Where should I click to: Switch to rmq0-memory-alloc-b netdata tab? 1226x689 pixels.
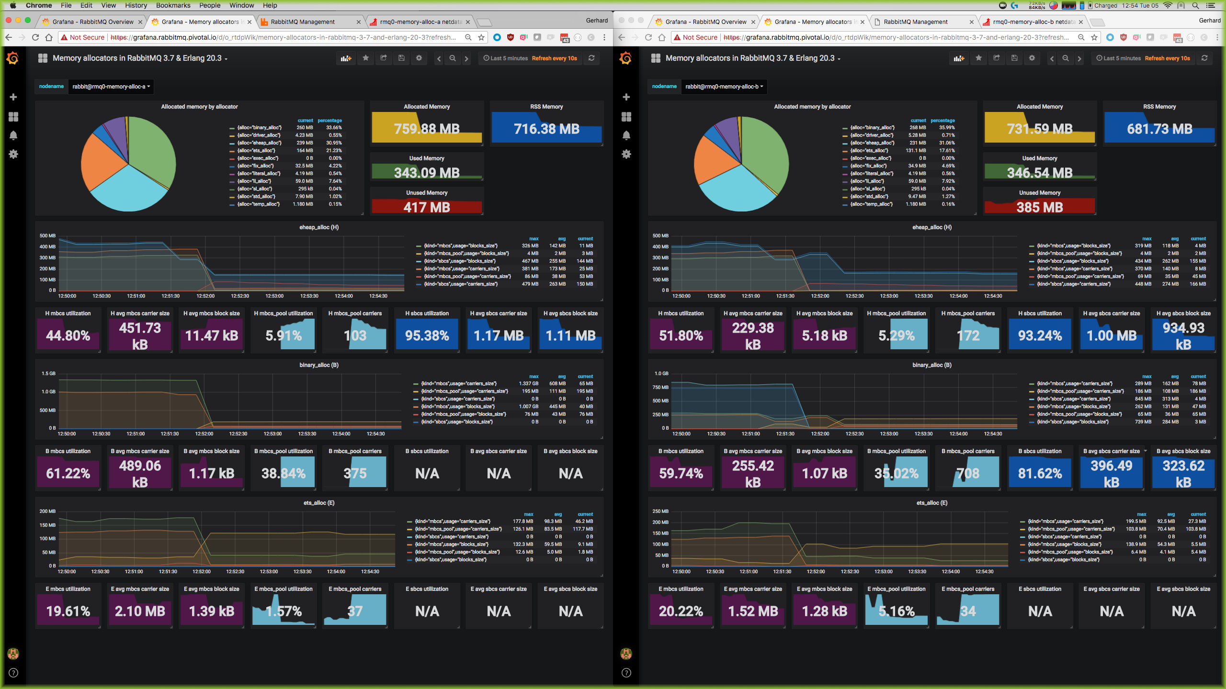1033,22
